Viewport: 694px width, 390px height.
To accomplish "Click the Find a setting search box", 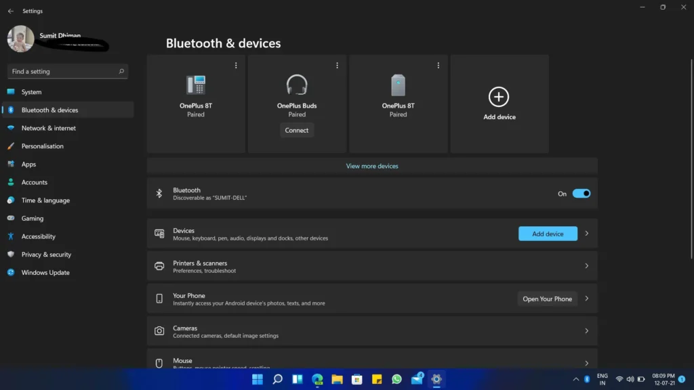I will coord(67,71).
